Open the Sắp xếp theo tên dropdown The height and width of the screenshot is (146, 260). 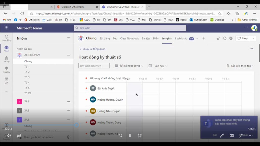pos(240,66)
